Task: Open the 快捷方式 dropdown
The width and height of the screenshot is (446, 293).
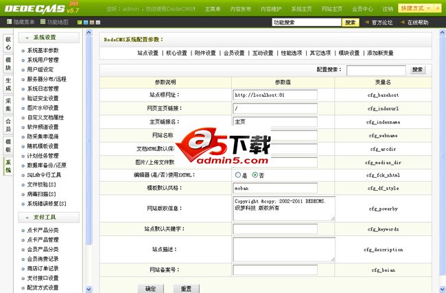Action: pos(416,8)
